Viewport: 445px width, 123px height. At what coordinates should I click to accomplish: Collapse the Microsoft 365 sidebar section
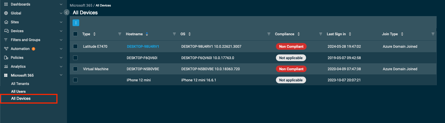pos(61,75)
